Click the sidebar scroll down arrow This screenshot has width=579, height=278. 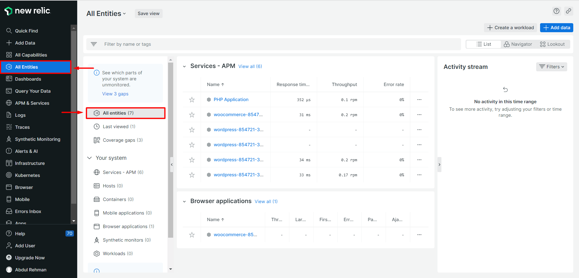74,221
